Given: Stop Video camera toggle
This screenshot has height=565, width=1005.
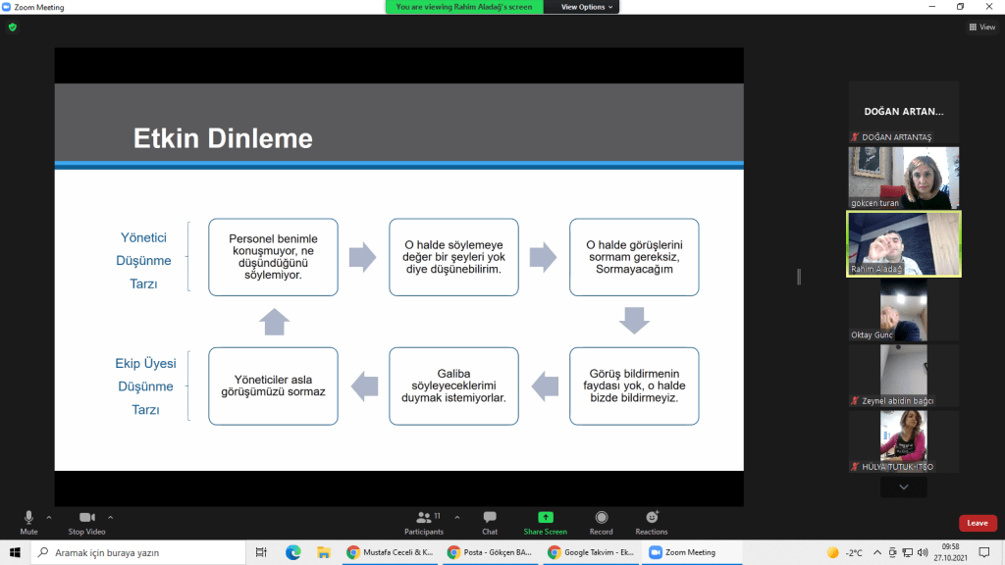Looking at the screenshot, I should 87,518.
